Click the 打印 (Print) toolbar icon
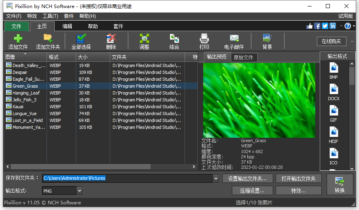The image size is (359, 210). pos(204,41)
